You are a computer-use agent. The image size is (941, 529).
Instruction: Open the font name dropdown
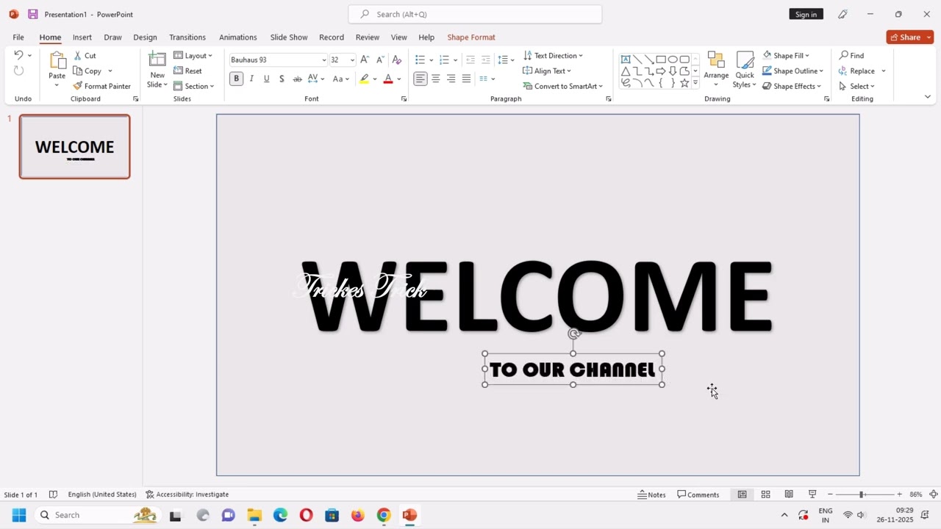point(323,60)
